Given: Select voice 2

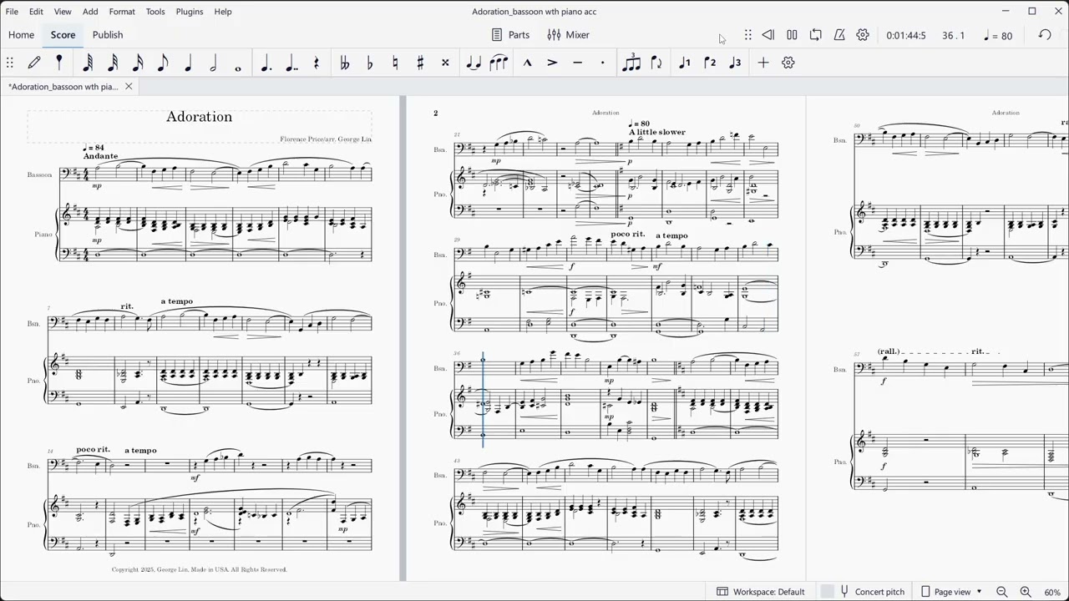Looking at the screenshot, I should pos(710,63).
